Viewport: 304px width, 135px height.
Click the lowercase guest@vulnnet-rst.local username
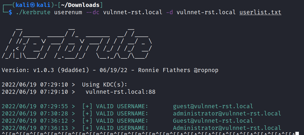[x=213, y=106]
